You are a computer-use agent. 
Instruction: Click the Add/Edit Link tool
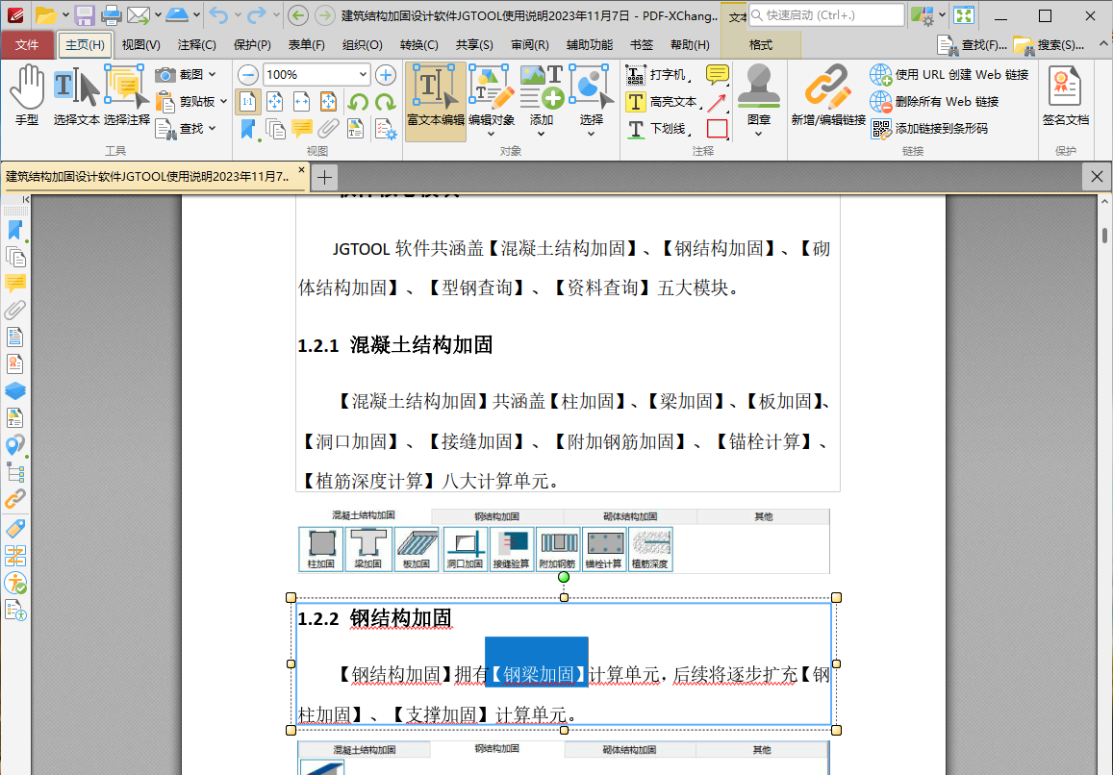pyautogui.click(x=827, y=96)
